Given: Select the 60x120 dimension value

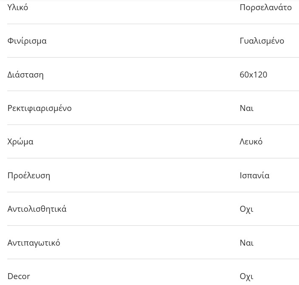Looking at the screenshot, I should point(253,75).
